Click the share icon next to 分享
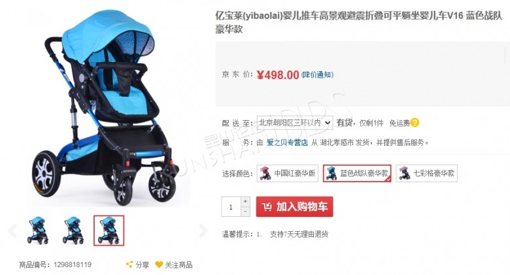The height and width of the screenshot is (275, 510). click(129, 265)
